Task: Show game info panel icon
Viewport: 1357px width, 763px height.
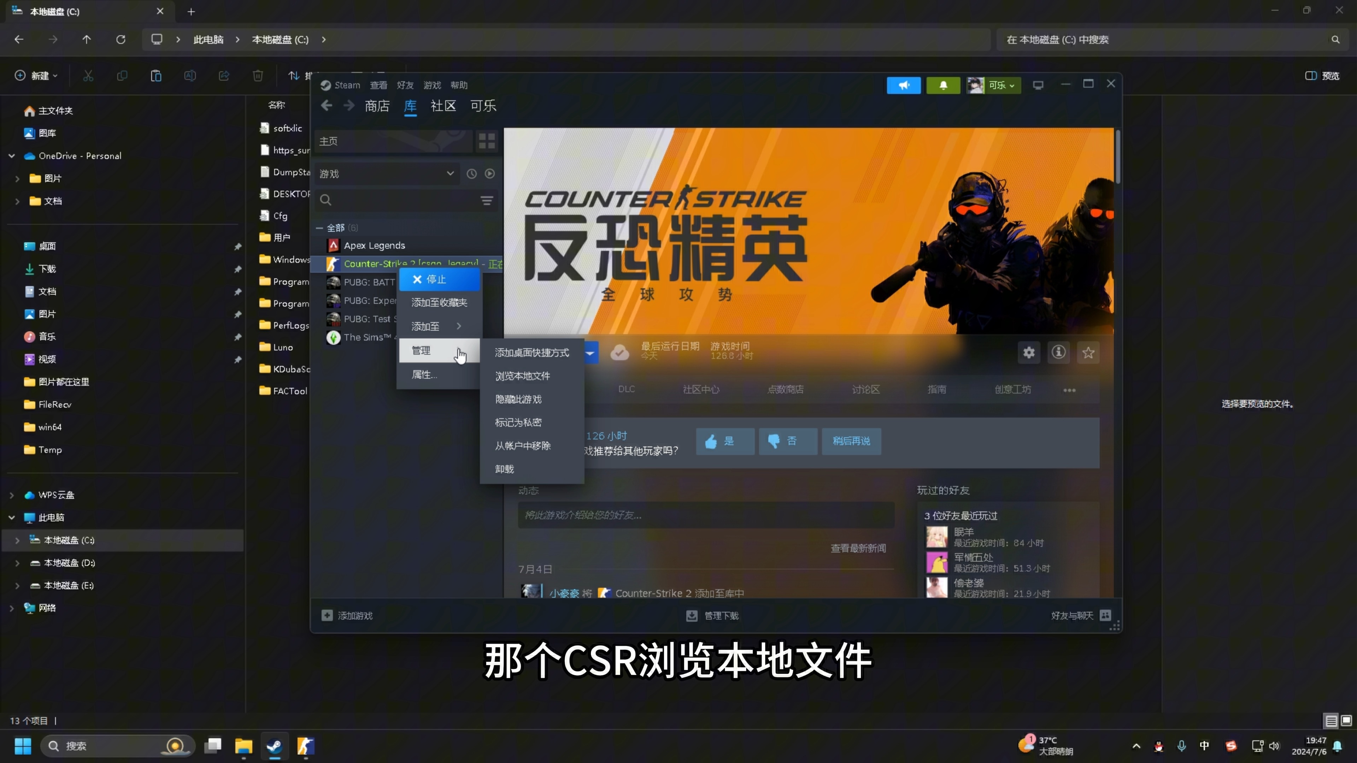Action: 1059,352
